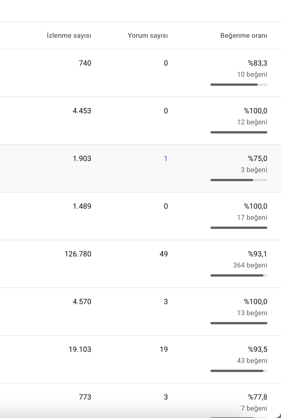The width and height of the screenshot is (281, 418).
Task: Click the 19 comments count
Action: coord(164,349)
